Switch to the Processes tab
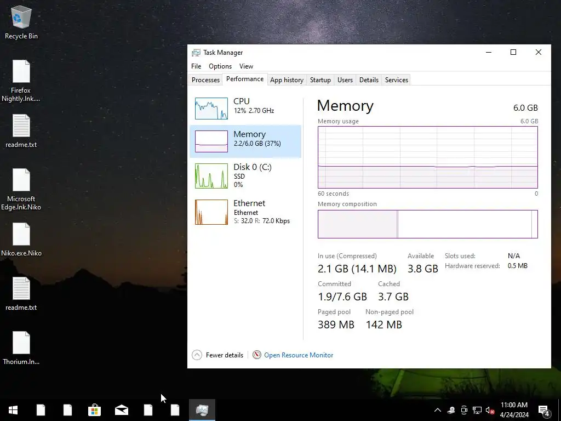The image size is (561, 421). tap(205, 80)
